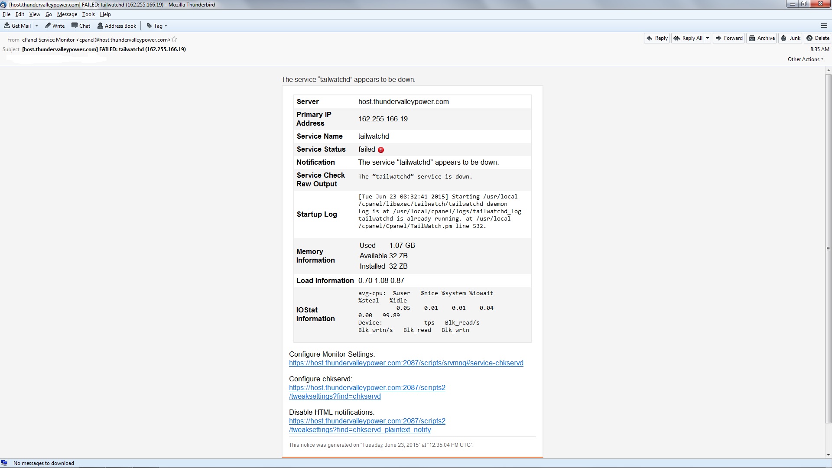Open the Other Actions dropdown

point(805,59)
